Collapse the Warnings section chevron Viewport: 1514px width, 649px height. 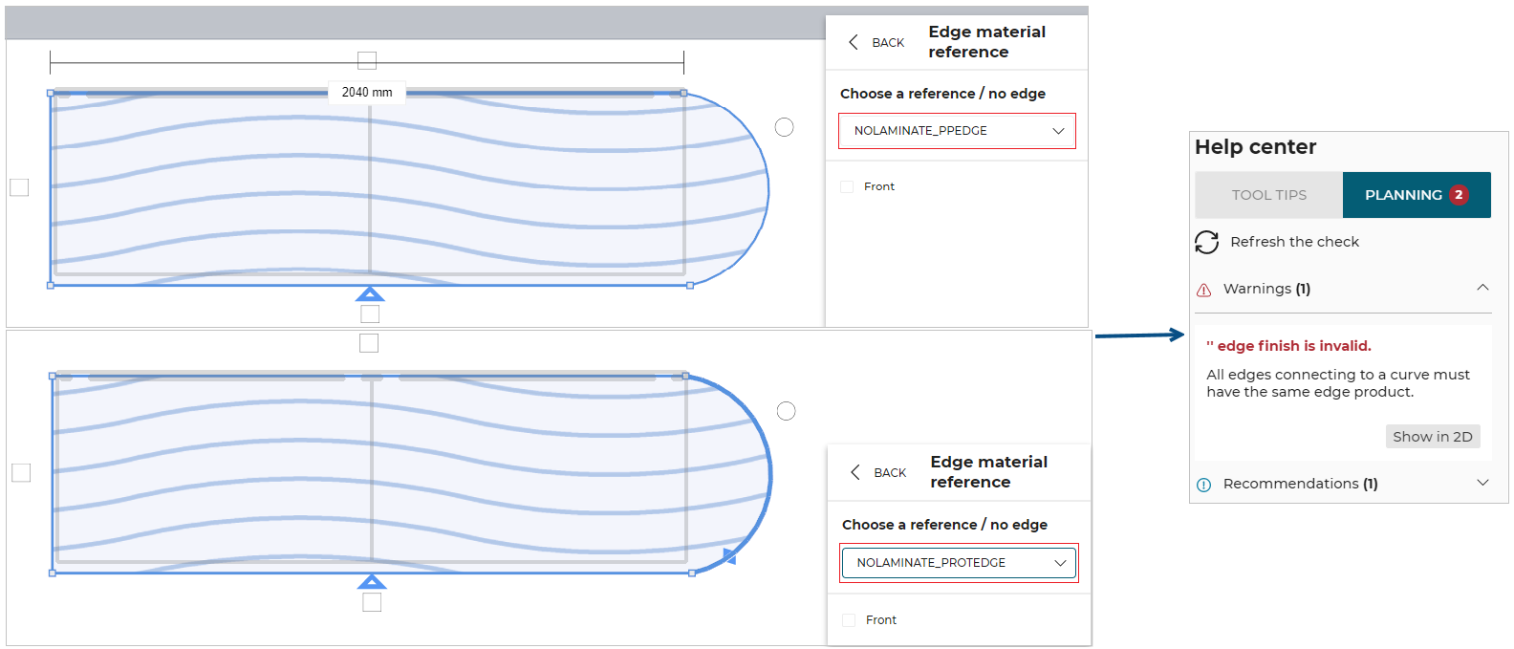pos(1482,288)
